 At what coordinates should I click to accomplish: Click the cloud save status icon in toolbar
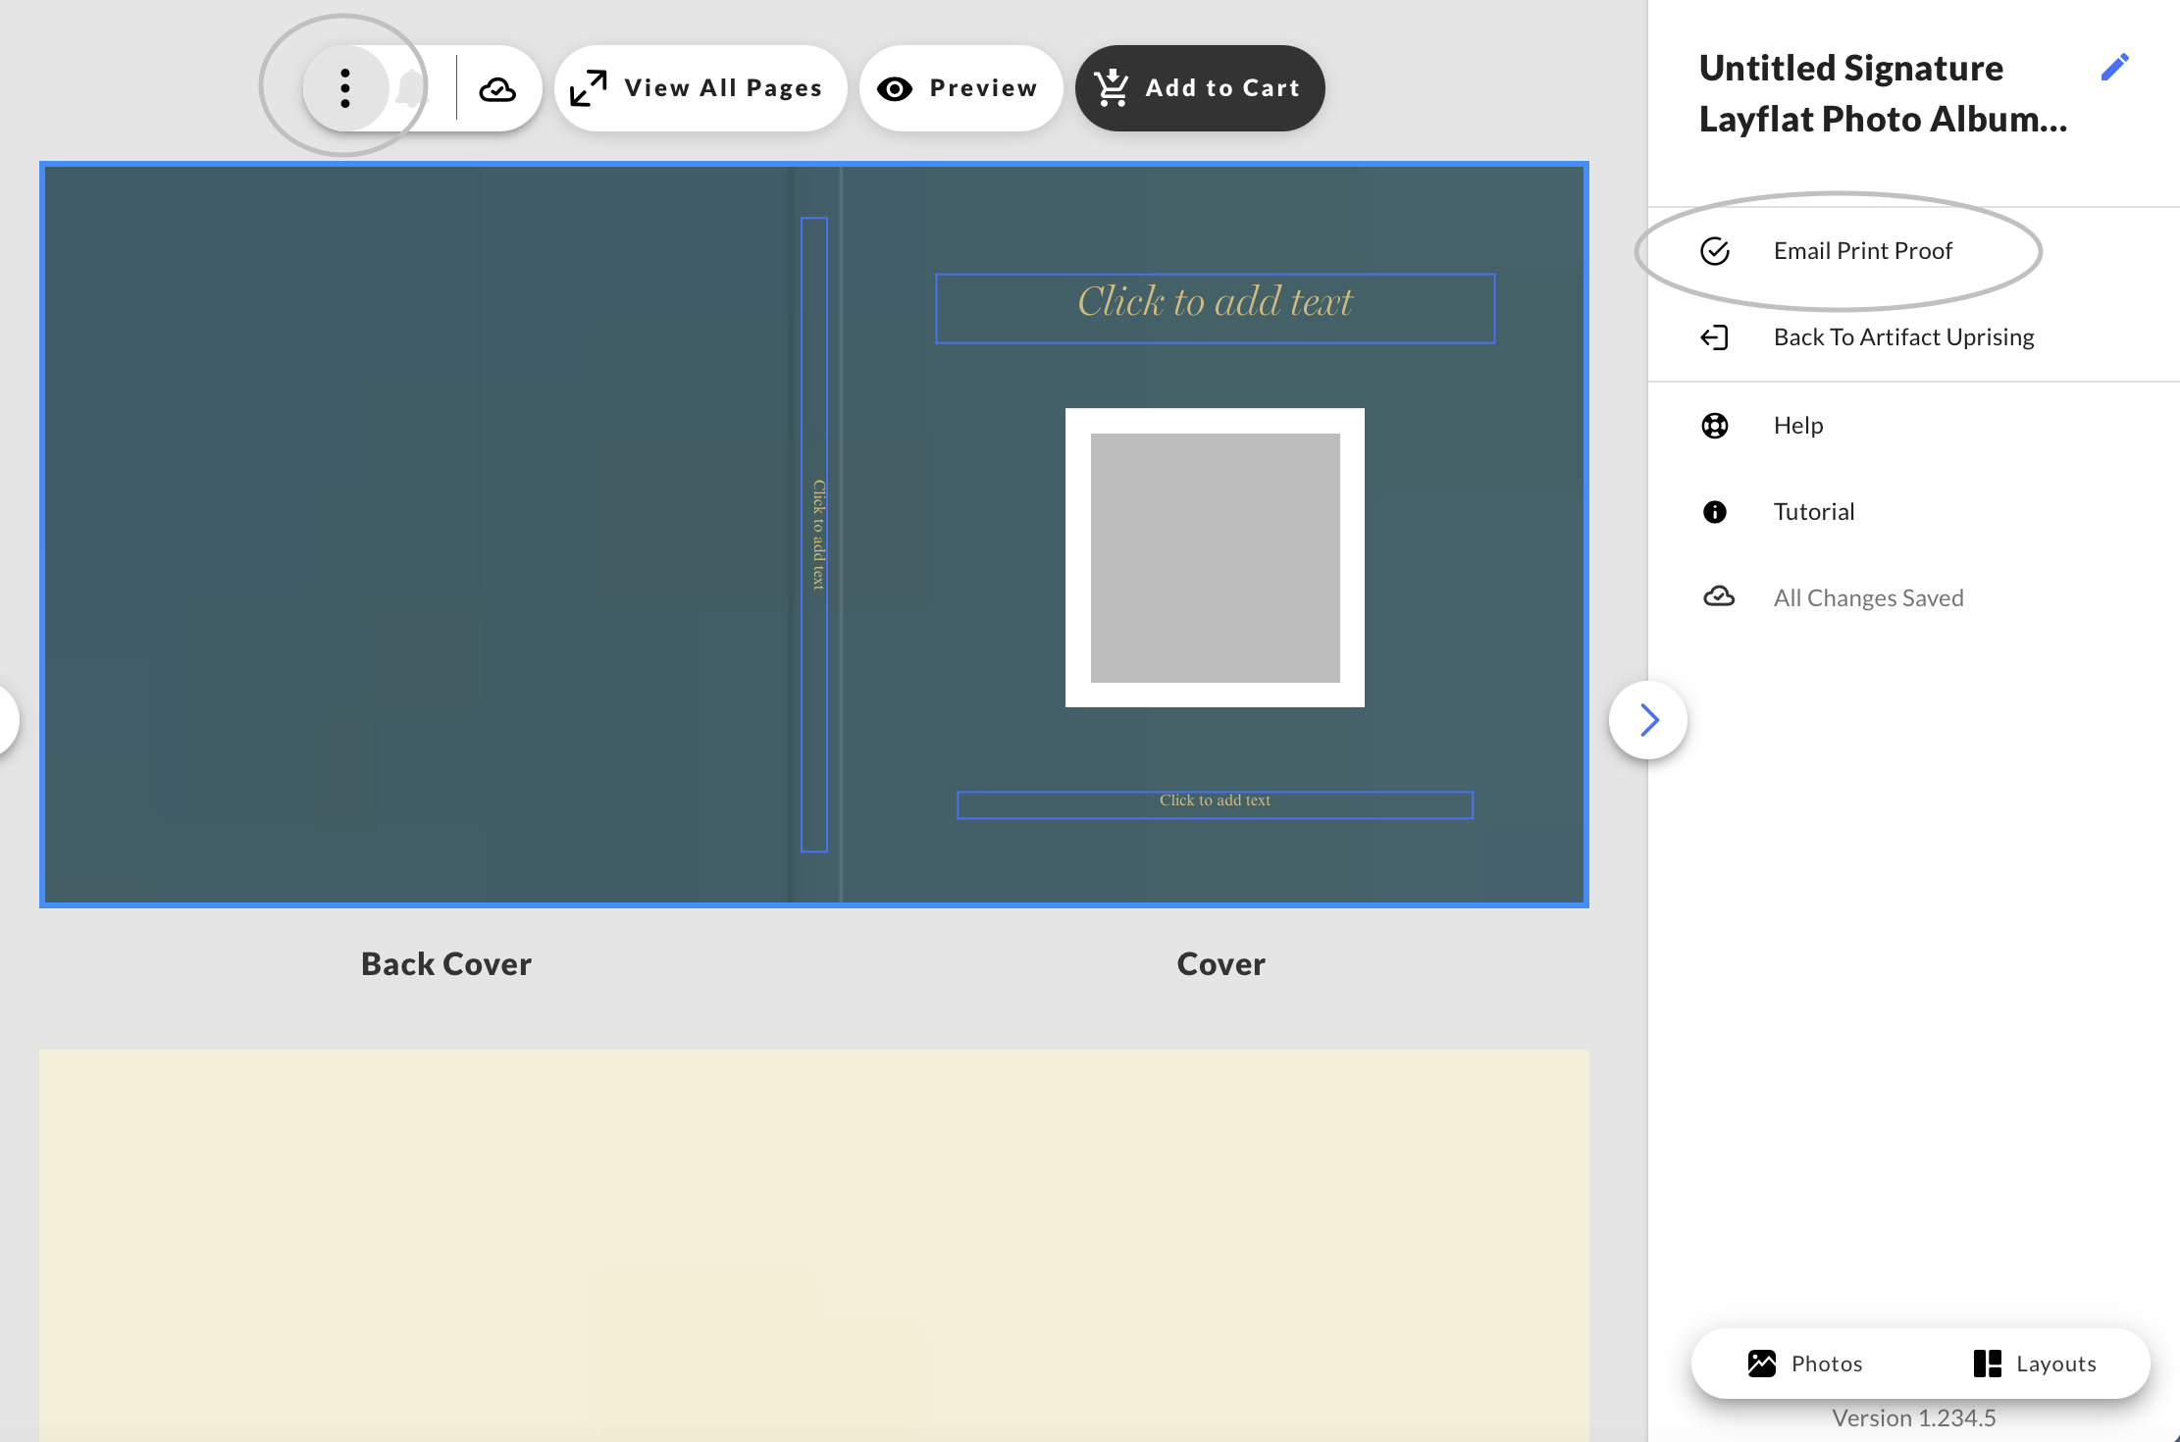click(497, 89)
